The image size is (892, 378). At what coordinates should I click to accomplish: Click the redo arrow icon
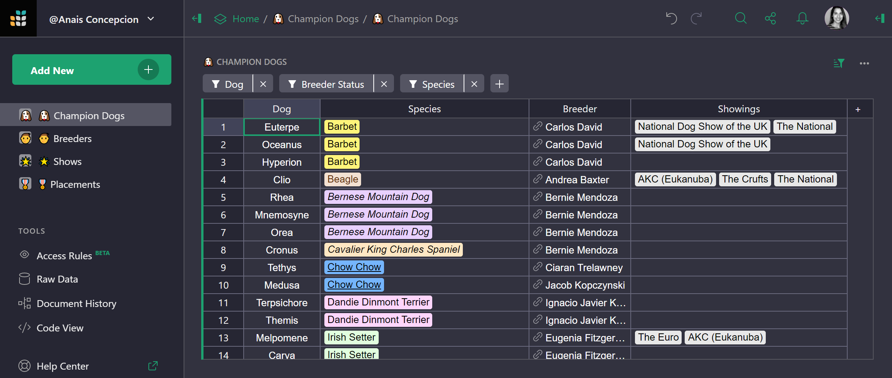[x=696, y=18]
